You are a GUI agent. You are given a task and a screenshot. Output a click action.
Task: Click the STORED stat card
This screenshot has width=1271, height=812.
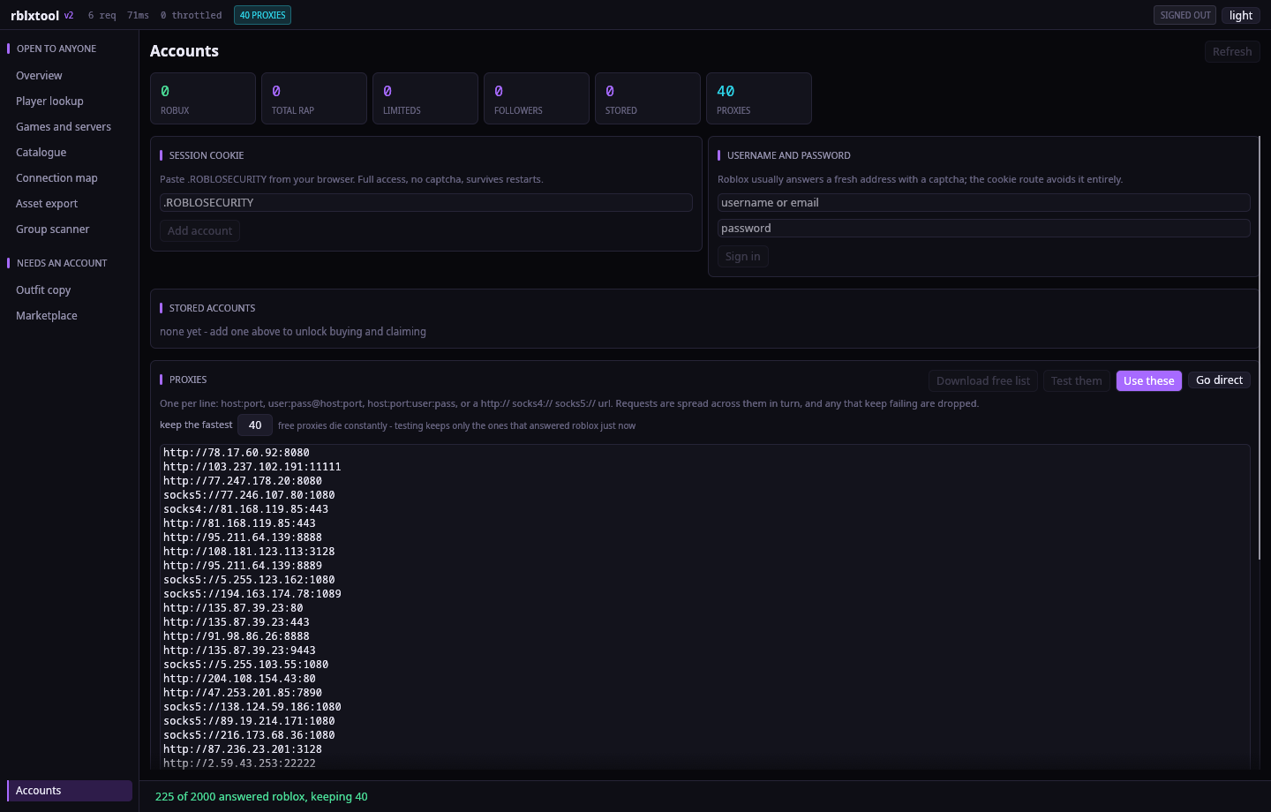coord(648,99)
